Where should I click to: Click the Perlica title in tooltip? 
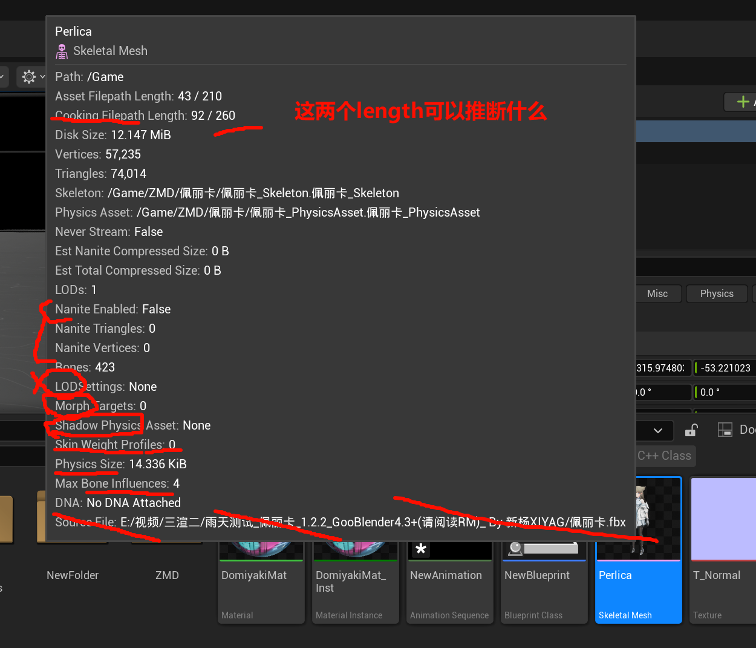click(73, 31)
